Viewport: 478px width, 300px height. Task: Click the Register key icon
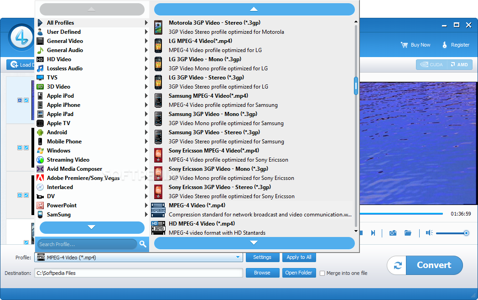(x=444, y=45)
